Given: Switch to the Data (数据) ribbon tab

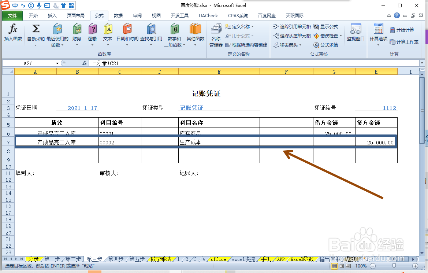Looking at the screenshot, I should (118, 16).
